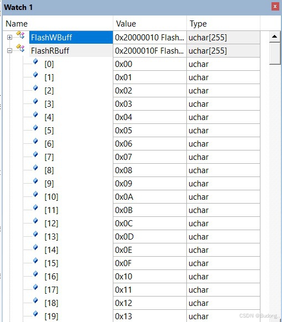
Task: Click the element icon next to [13]
Action: point(35,234)
